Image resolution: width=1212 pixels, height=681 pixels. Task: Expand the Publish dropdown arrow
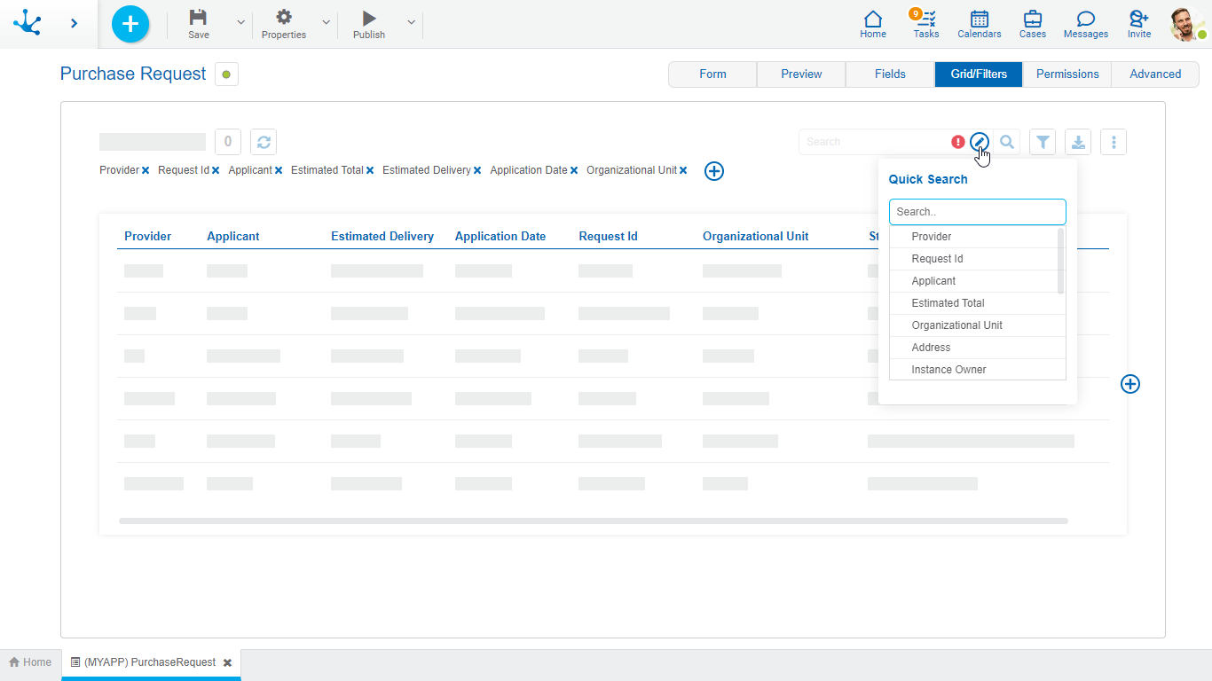(x=411, y=23)
